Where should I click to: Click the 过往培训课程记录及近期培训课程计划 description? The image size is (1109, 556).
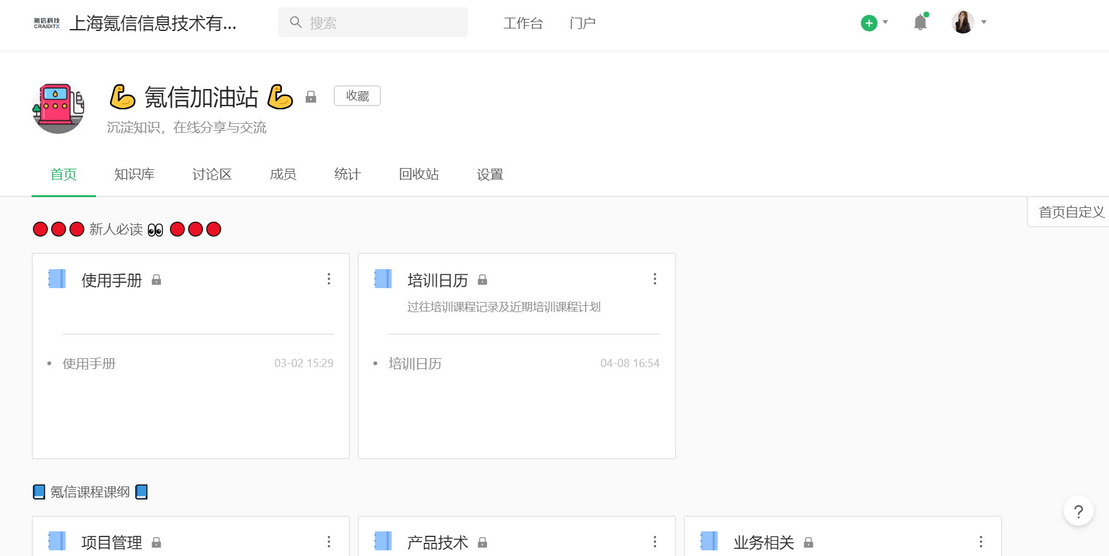[x=504, y=307]
